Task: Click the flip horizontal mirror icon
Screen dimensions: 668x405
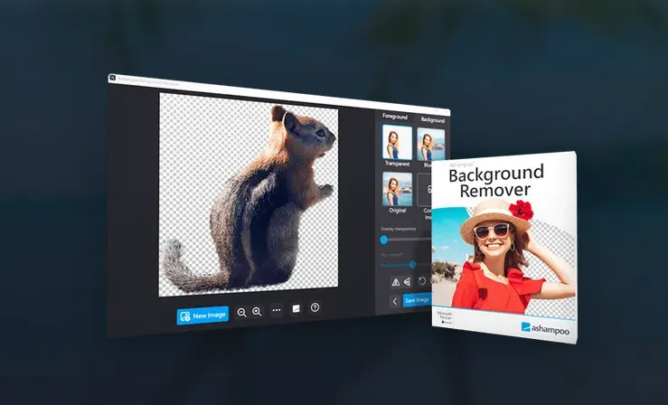Action: (395, 282)
